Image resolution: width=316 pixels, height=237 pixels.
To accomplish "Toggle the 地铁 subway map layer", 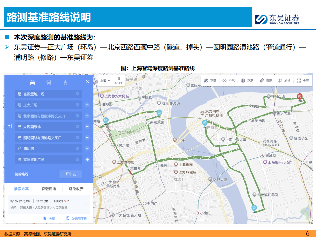I will click(284, 81).
